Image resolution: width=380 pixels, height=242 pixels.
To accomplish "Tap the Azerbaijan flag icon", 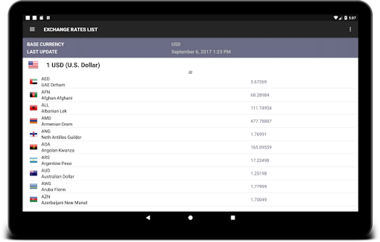I will [x=33, y=200].
